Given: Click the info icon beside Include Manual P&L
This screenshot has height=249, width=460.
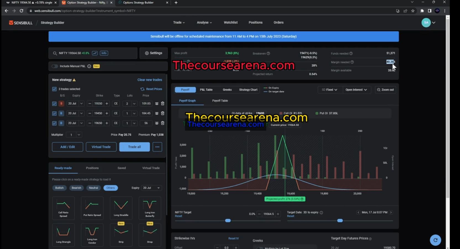Looking at the screenshot, I should click(89, 66).
